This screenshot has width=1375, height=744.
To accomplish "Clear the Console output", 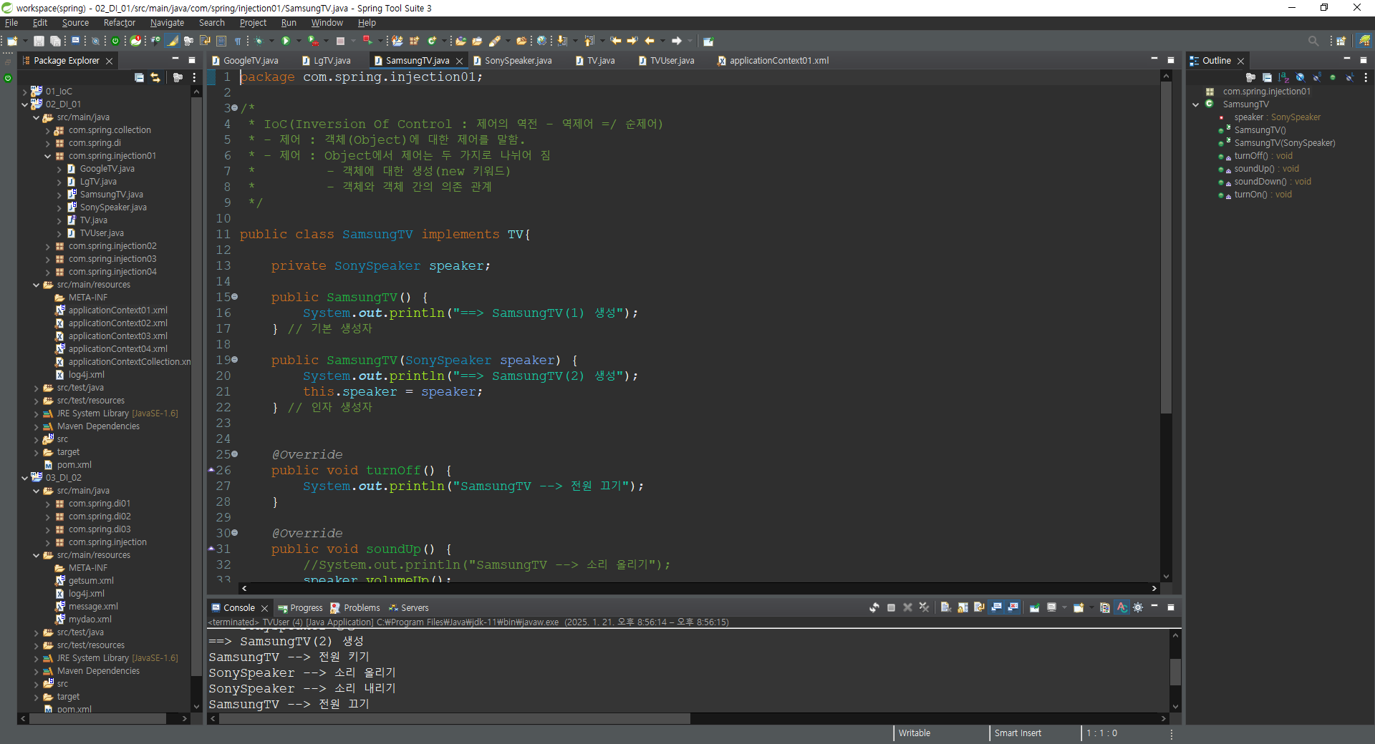I will pos(945,607).
